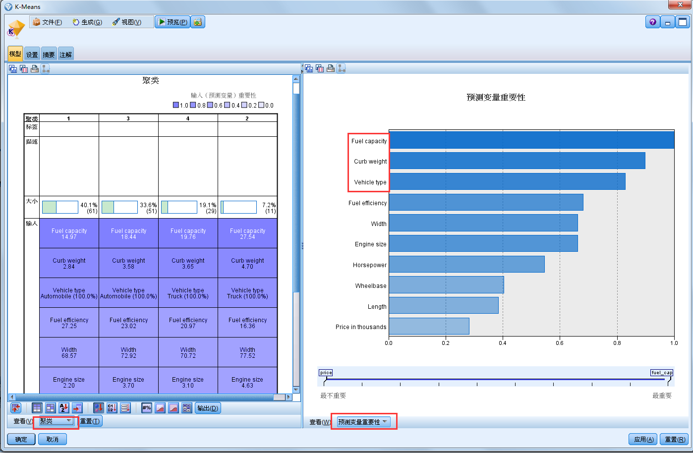Switch to the 设置 tab
Viewport: 693px width, 453px height.
pyautogui.click(x=32, y=55)
